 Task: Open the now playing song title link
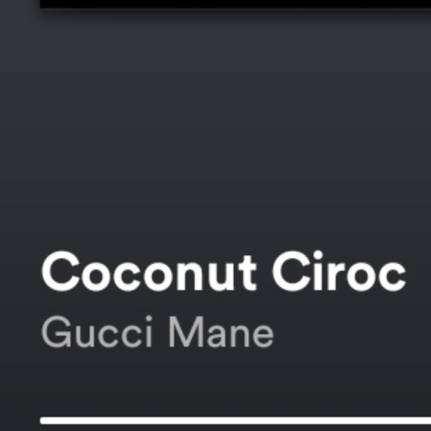(x=224, y=271)
